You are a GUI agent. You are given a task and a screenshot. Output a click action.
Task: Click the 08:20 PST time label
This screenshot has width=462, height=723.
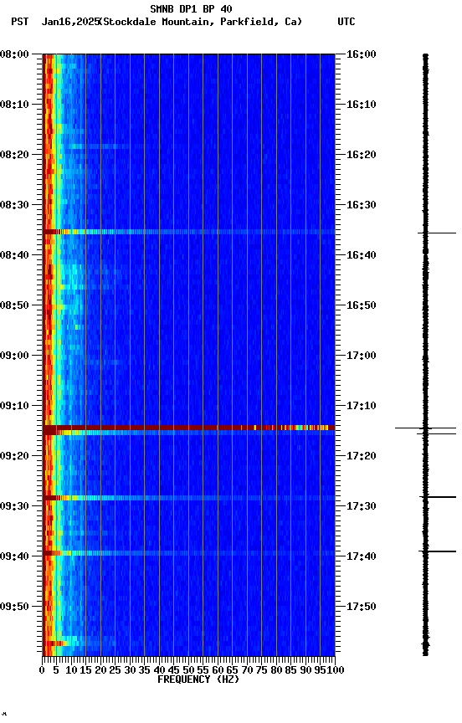[x=14, y=155]
